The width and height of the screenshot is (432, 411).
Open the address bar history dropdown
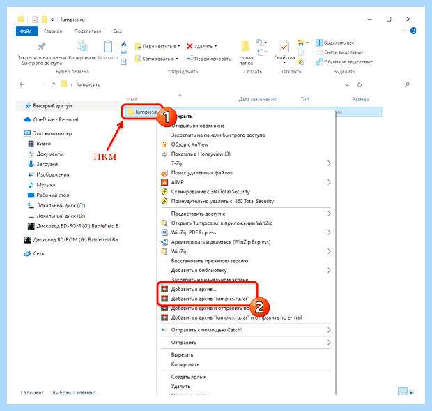tap(347, 84)
